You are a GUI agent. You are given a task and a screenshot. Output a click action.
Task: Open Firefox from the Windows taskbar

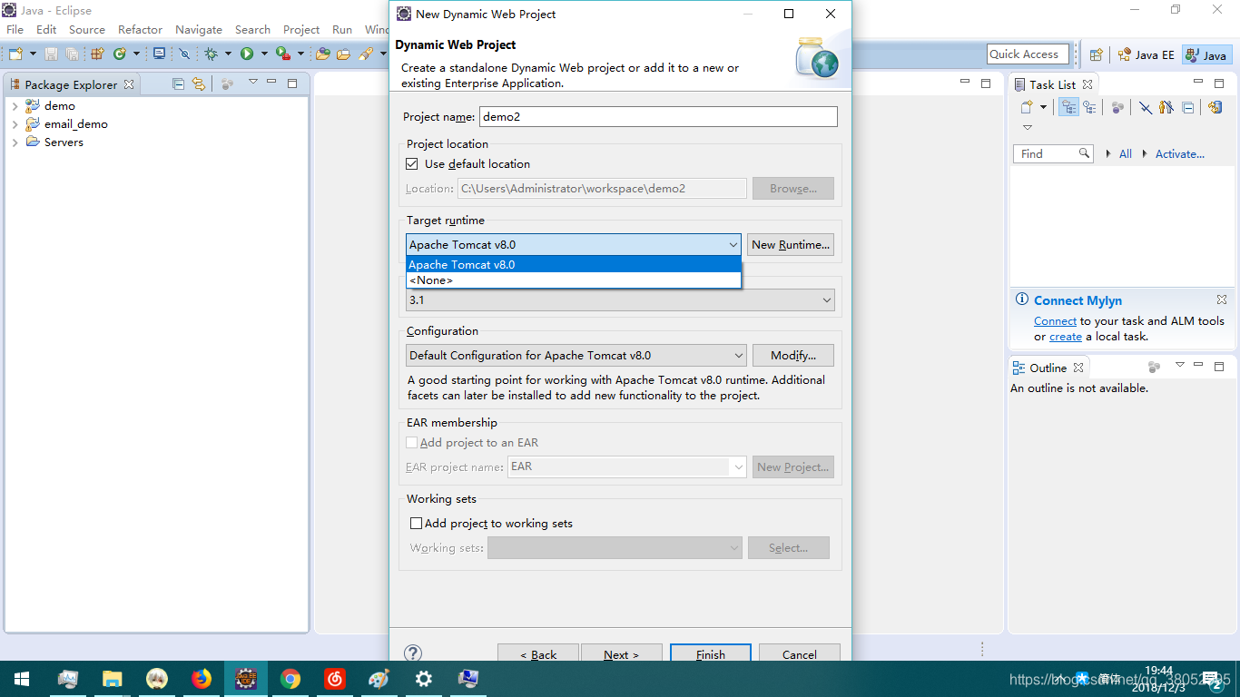click(202, 678)
